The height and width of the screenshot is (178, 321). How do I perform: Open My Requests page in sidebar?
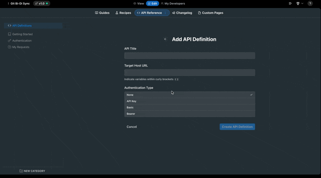tap(18, 47)
